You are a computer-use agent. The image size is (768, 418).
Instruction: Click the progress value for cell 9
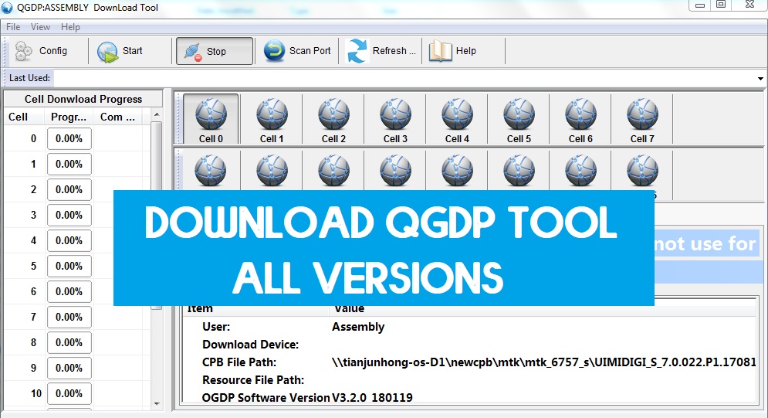tap(69, 368)
